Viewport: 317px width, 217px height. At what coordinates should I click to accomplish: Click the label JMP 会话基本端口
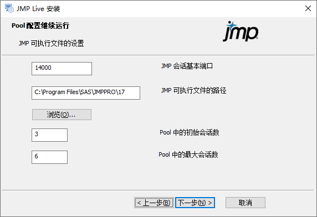187,66
